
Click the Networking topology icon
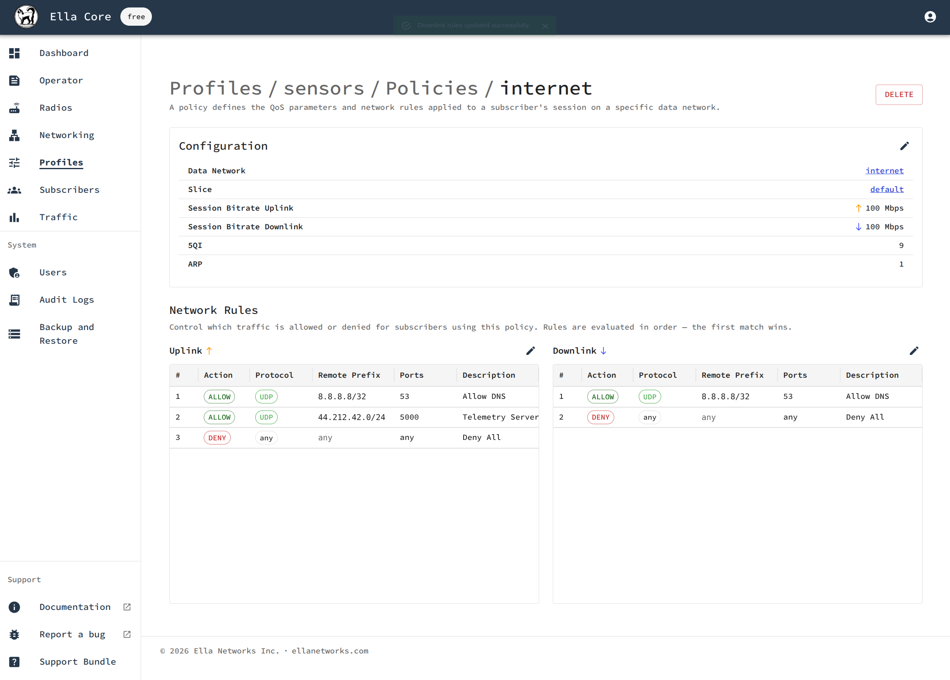point(14,135)
